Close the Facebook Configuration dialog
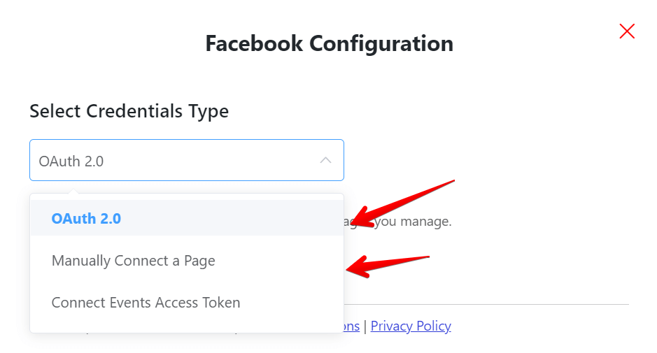 [x=627, y=31]
